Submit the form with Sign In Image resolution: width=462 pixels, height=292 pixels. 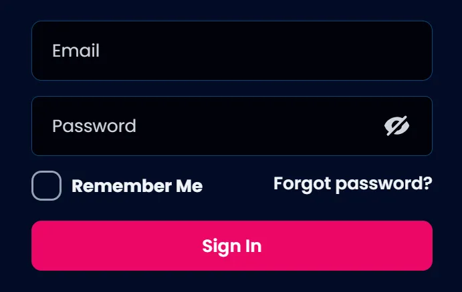[232, 245]
